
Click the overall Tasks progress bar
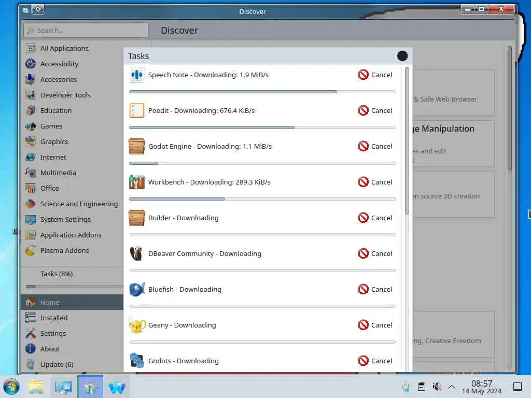tap(74, 287)
